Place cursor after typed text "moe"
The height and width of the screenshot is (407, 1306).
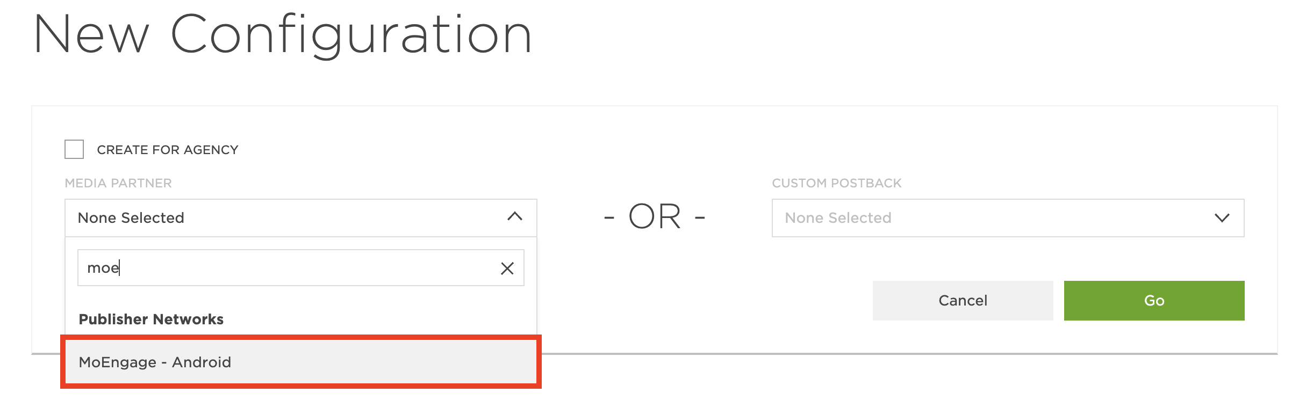[120, 268]
